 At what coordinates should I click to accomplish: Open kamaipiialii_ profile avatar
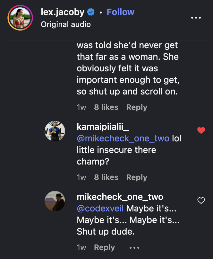coord(55,131)
